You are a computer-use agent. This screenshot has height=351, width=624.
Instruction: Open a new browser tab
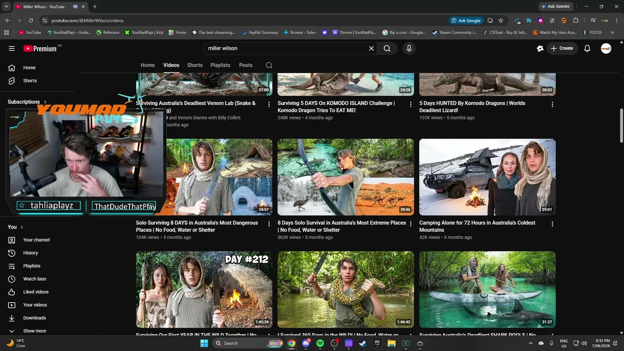click(x=95, y=6)
